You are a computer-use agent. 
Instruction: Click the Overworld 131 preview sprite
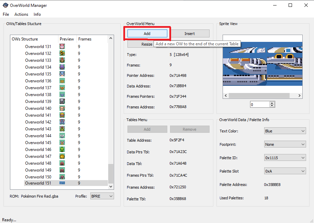pos(62,47)
